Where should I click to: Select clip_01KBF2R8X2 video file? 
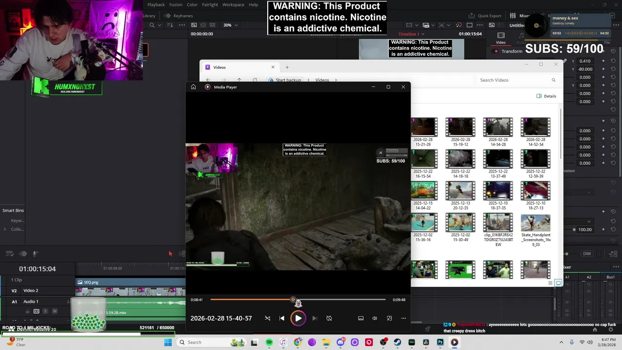498,230
